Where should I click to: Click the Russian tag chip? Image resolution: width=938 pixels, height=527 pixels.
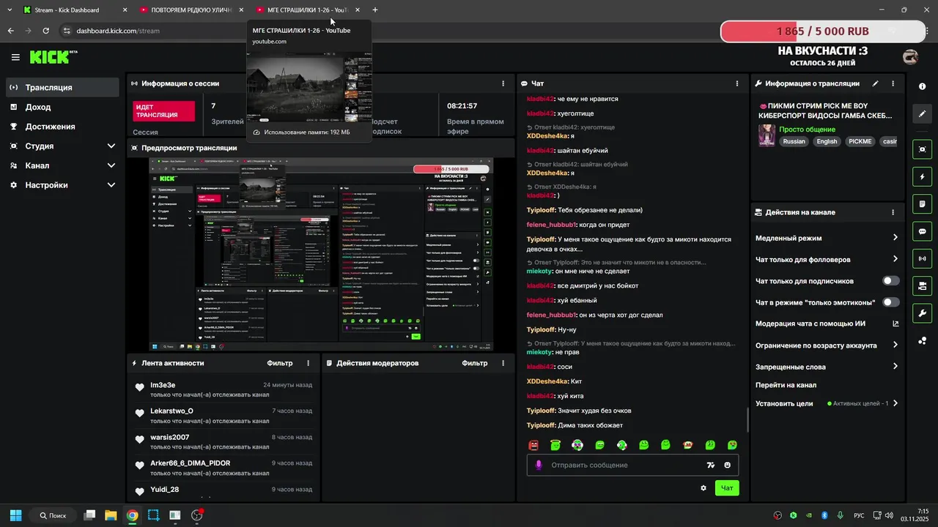pos(794,141)
